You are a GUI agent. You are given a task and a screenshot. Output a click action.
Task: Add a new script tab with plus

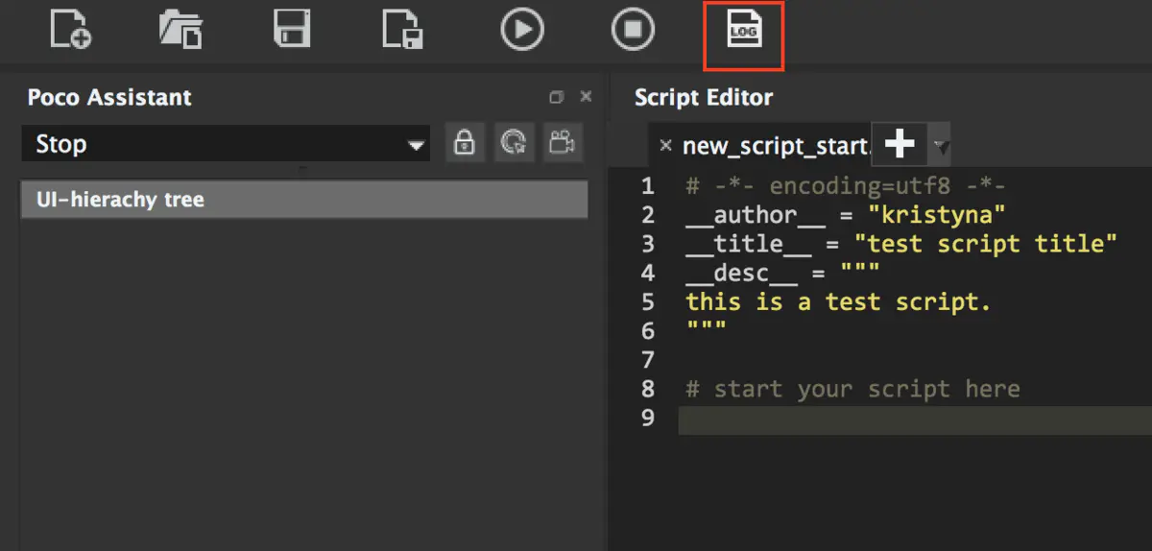click(x=900, y=144)
